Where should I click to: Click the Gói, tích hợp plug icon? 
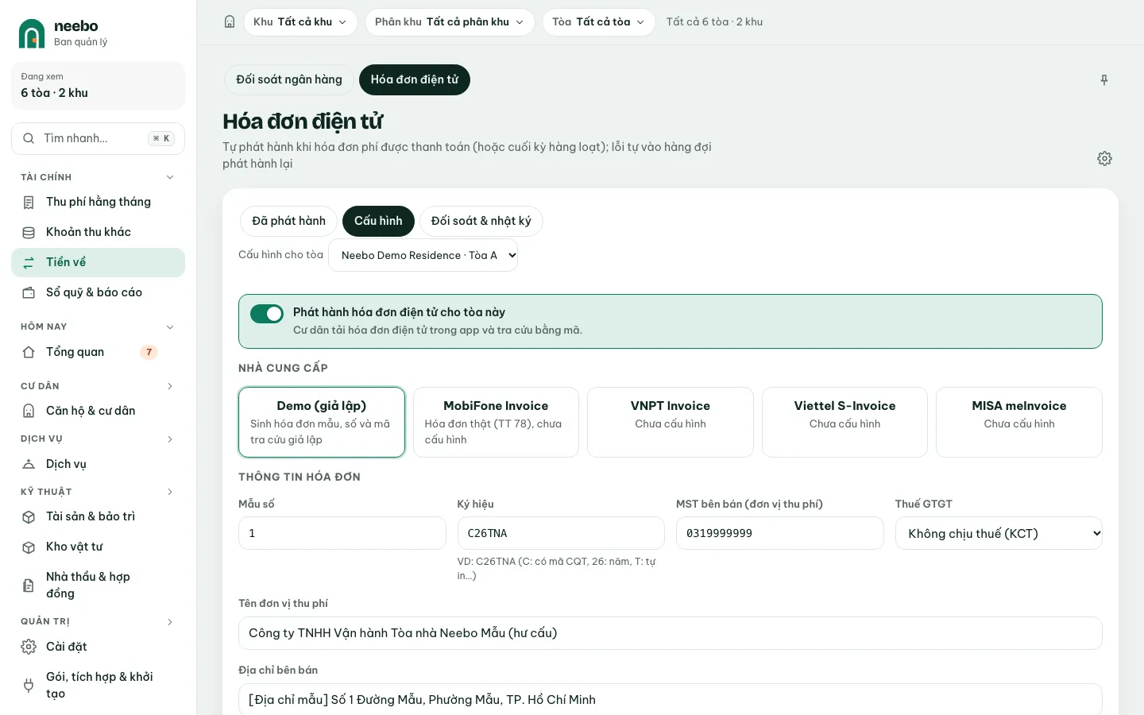[x=29, y=686]
